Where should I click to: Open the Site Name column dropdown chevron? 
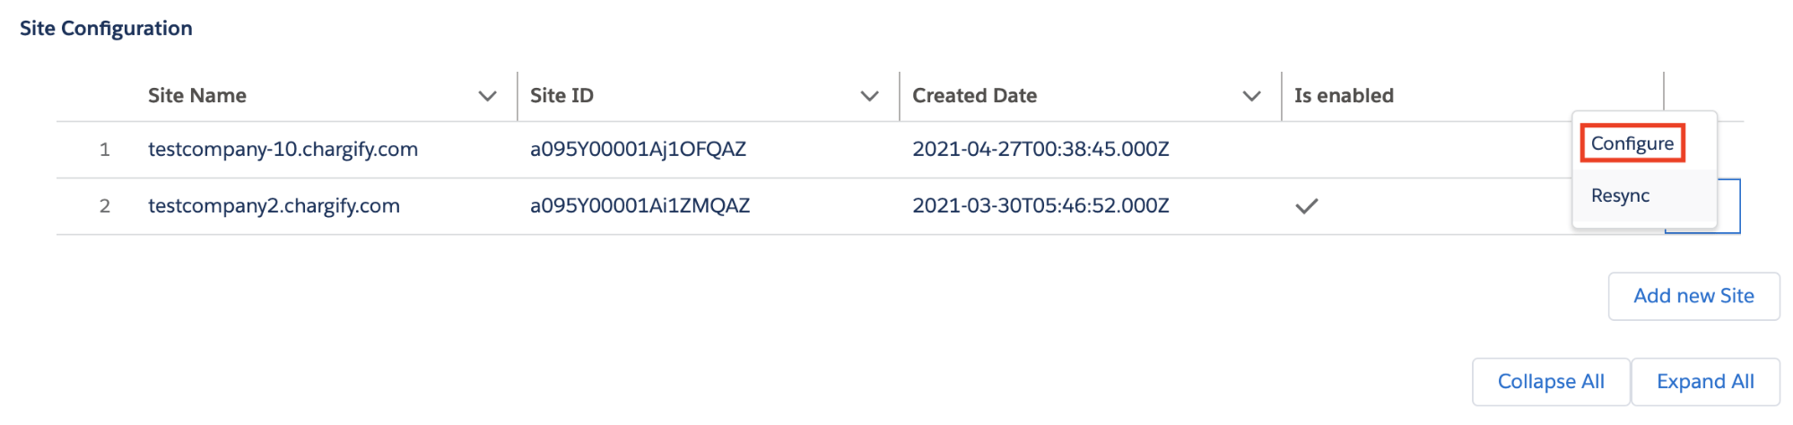pos(487,96)
